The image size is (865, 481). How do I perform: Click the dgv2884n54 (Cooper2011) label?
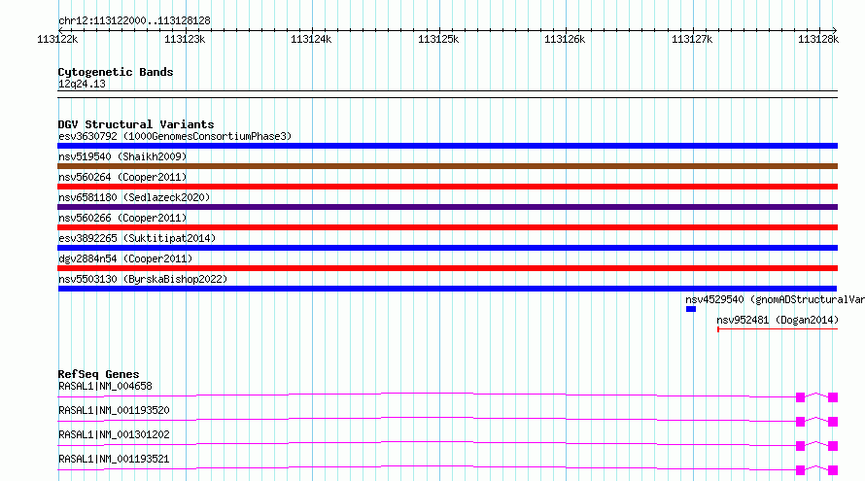click(125, 258)
